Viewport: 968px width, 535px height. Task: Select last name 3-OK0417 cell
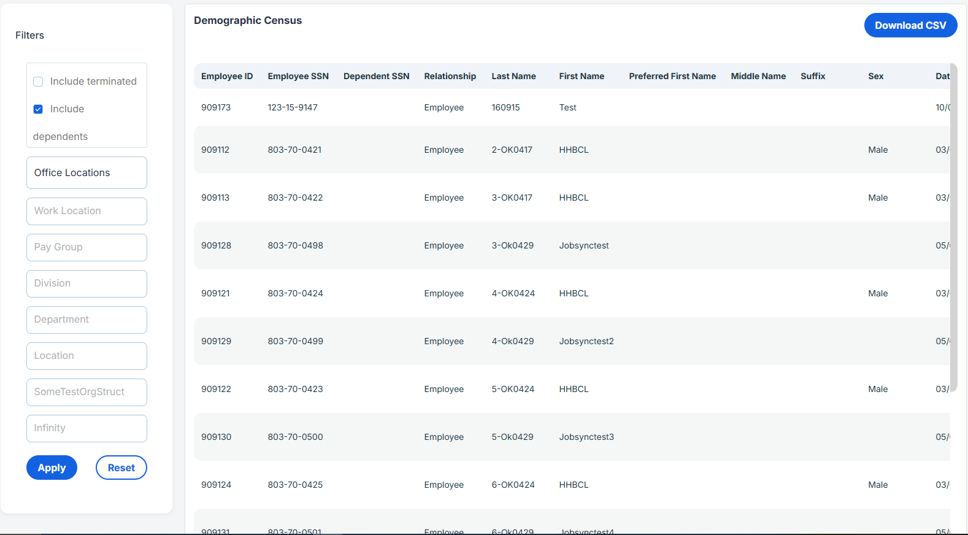pos(512,198)
